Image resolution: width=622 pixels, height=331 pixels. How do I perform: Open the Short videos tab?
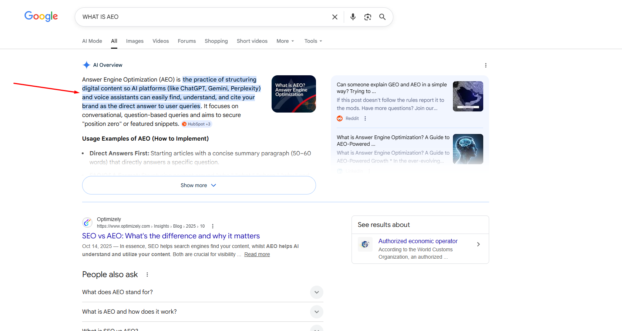(252, 41)
